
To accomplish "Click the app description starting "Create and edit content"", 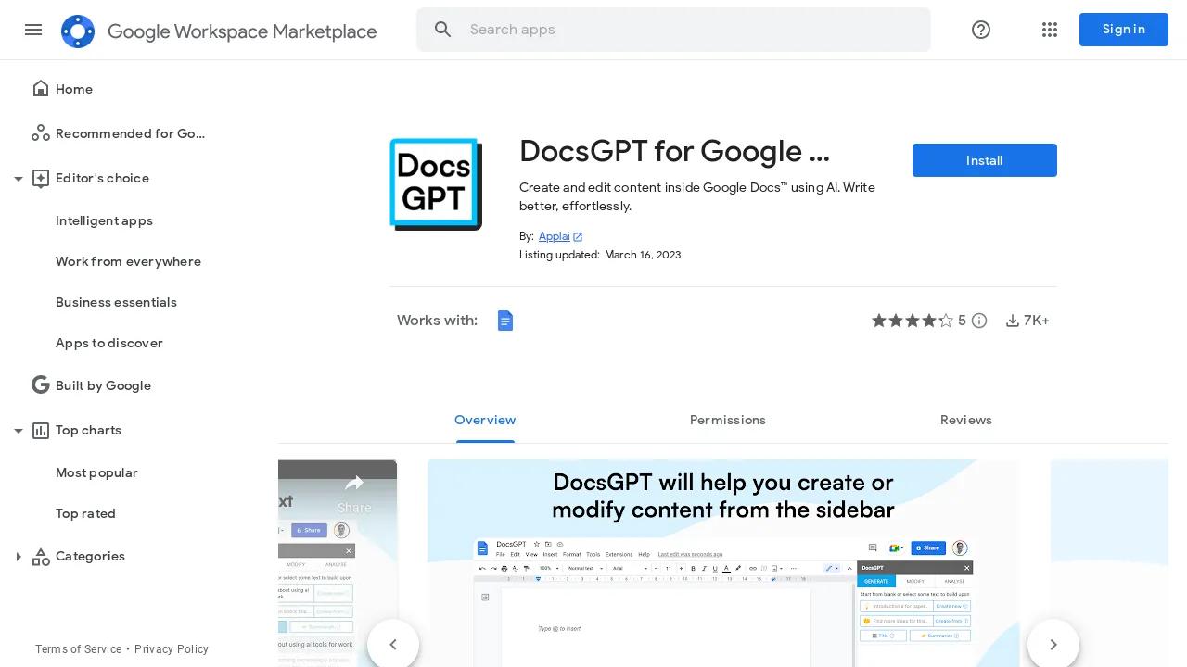I will (x=697, y=196).
